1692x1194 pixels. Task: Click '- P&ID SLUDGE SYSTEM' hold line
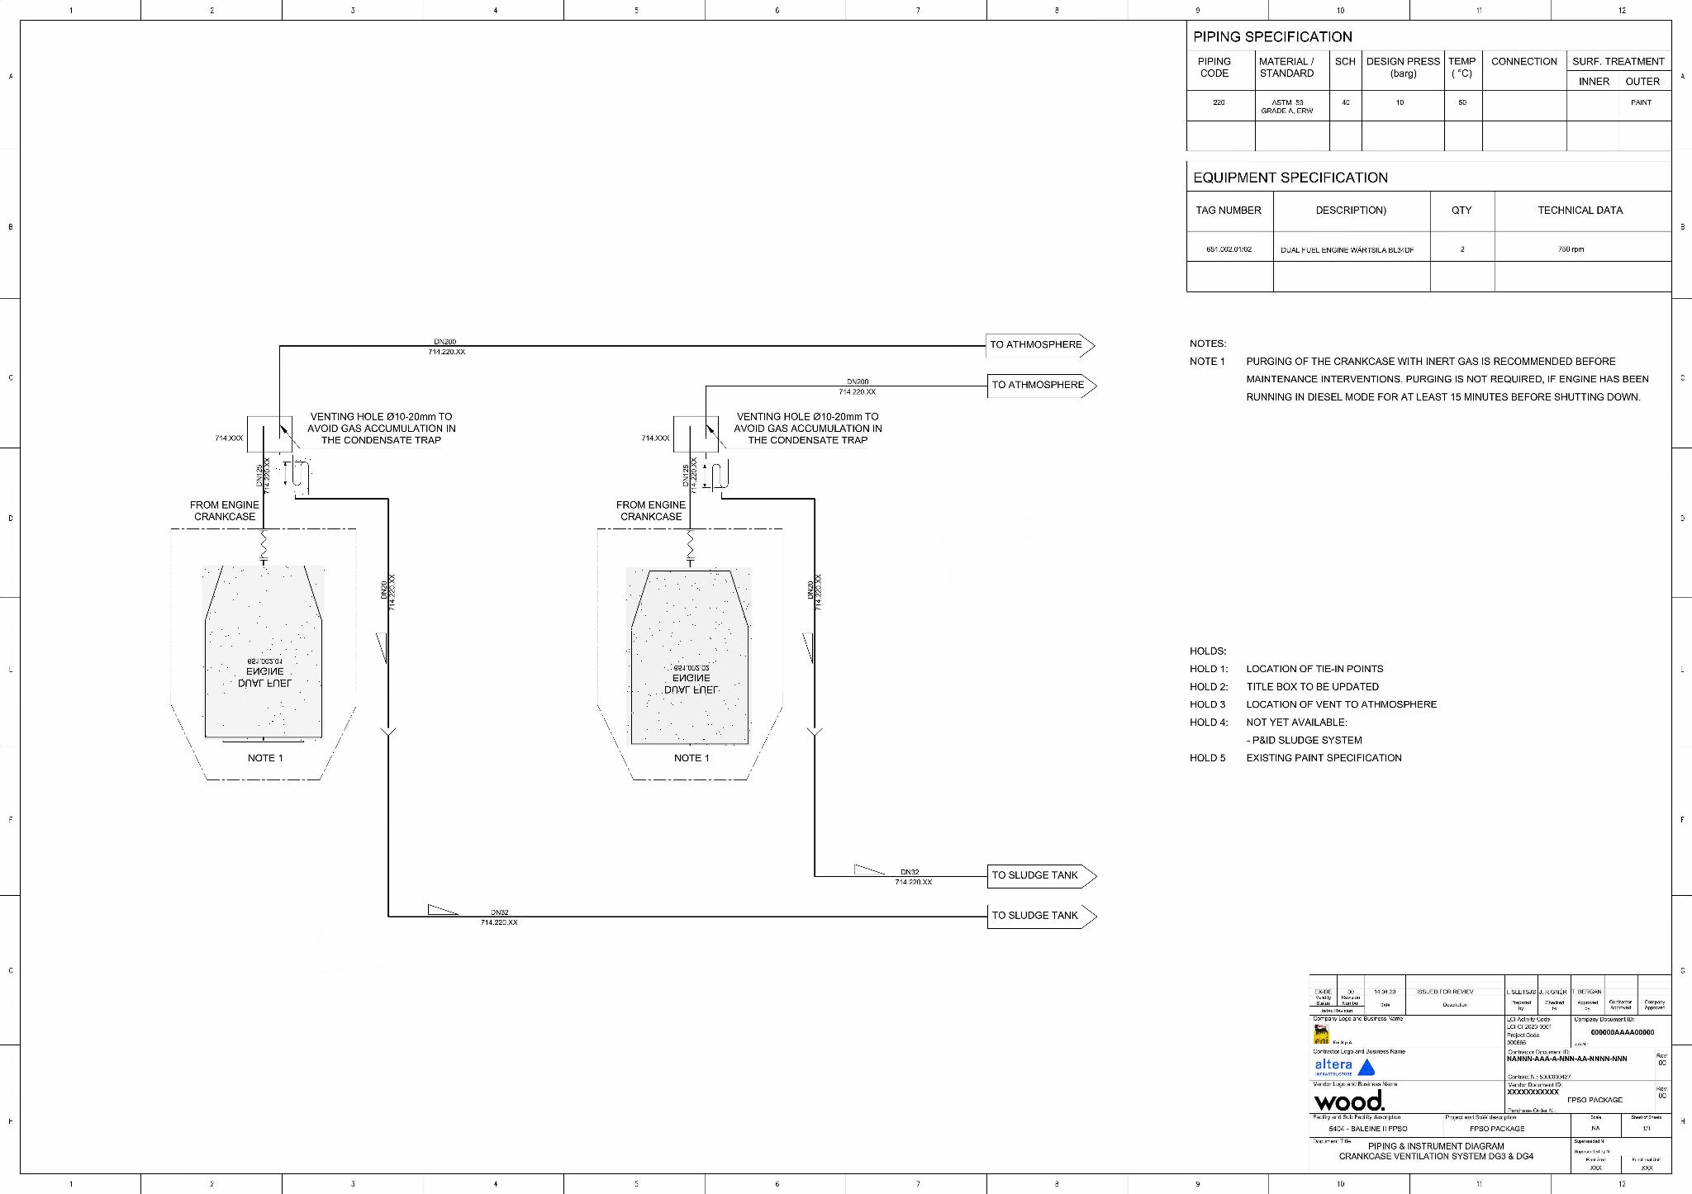coord(1305,741)
